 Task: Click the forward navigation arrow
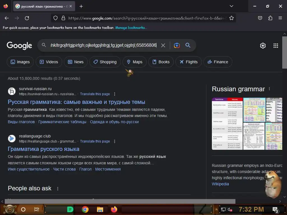[17, 18]
